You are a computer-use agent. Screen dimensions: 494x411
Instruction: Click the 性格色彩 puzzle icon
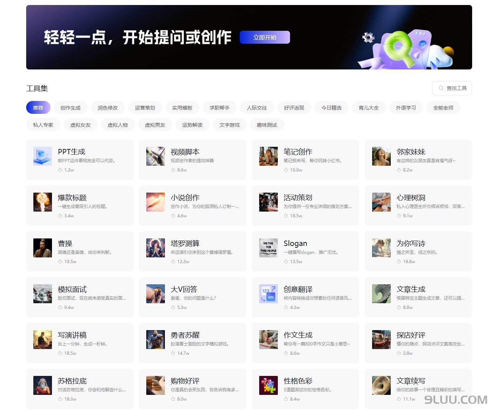pyautogui.click(x=269, y=385)
